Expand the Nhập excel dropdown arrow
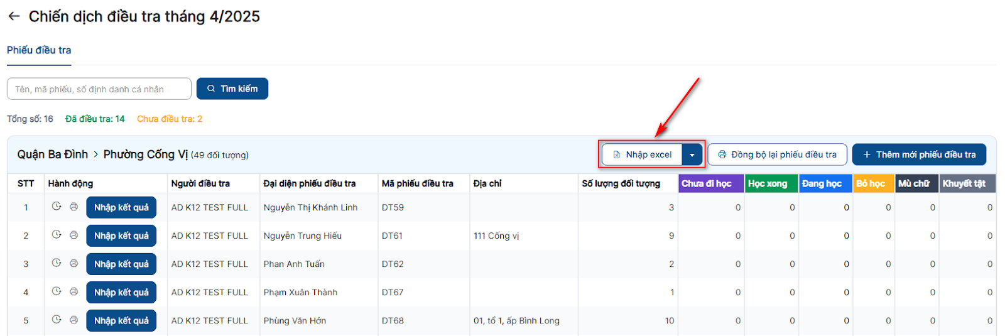 (692, 154)
